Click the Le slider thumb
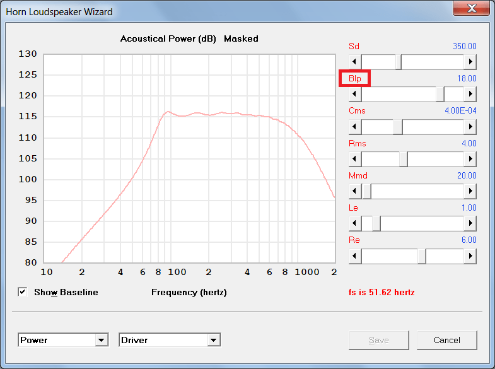495x369 pixels. (x=376, y=223)
